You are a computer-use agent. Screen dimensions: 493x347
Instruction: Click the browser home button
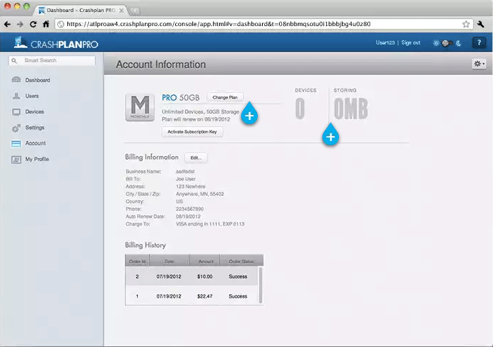(x=46, y=24)
